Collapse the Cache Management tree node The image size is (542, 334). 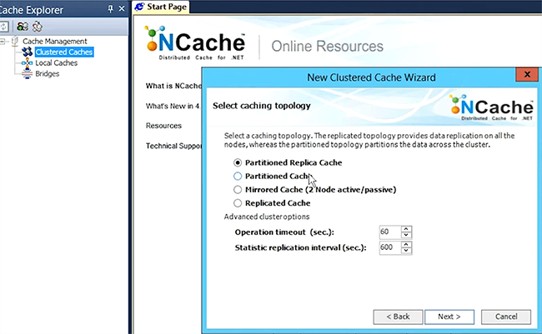click(3, 42)
